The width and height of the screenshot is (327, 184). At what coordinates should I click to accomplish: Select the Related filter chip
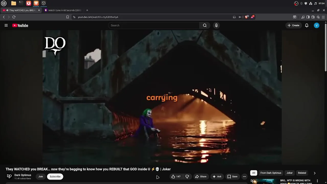coord(302,173)
